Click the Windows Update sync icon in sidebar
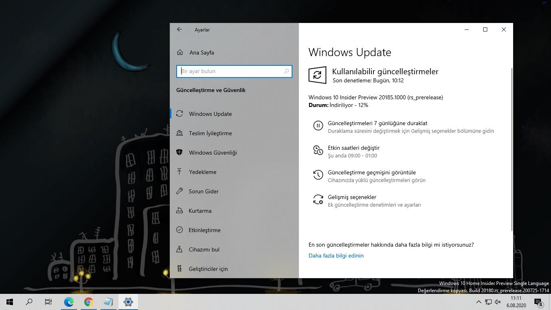The height and width of the screenshot is (310, 551). (180, 114)
